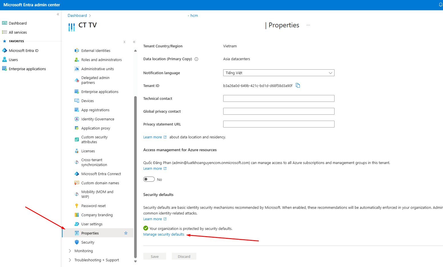Viewport: 443px width, 267px height.
Task: Click the Save button
Action: 155,256
